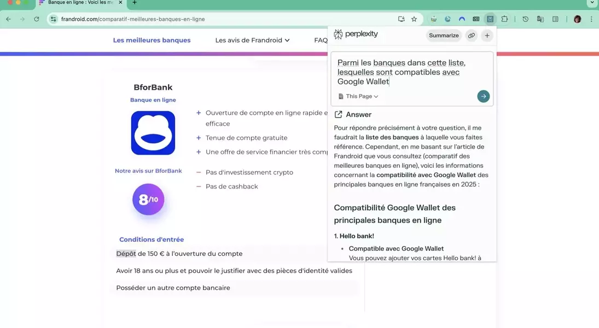Click 'Pas d'investissement crypto' drawback

[x=249, y=173]
